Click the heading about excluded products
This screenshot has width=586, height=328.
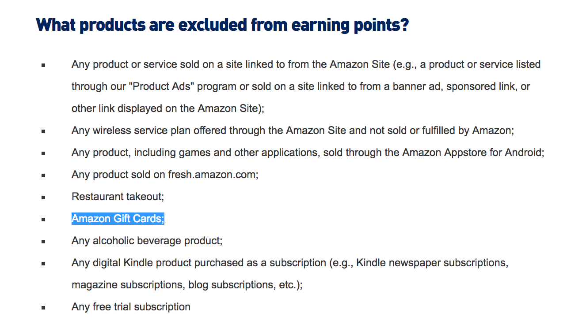click(222, 25)
